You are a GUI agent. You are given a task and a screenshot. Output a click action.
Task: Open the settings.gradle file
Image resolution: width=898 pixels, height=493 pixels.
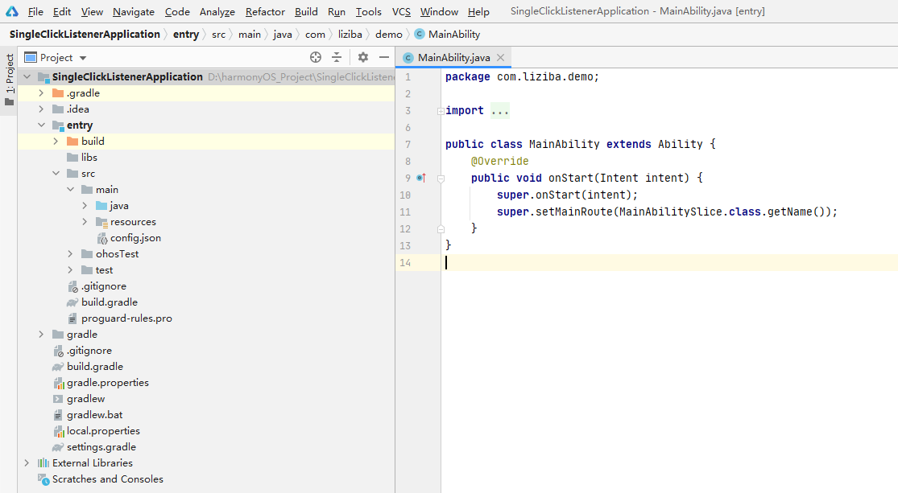[x=101, y=447]
